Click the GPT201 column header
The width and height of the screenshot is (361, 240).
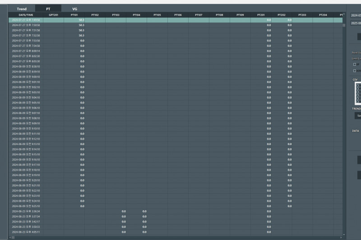(53, 15)
